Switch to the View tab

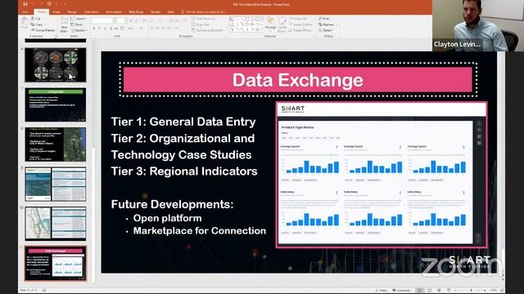170,11
